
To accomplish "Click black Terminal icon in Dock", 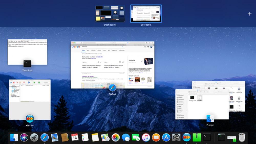I will (x=207, y=137).
